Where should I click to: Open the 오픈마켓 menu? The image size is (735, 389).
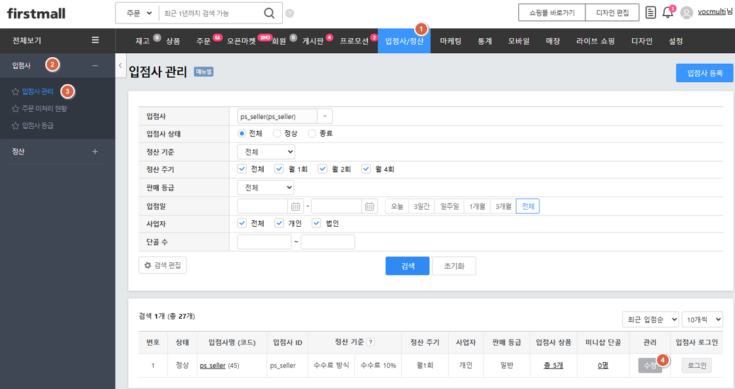(x=241, y=41)
